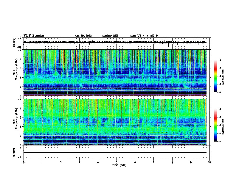This screenshot has width=236, height=182.
Task: Click the "ch.1(V)" waveform axis label
Action: tap(14, 42)
